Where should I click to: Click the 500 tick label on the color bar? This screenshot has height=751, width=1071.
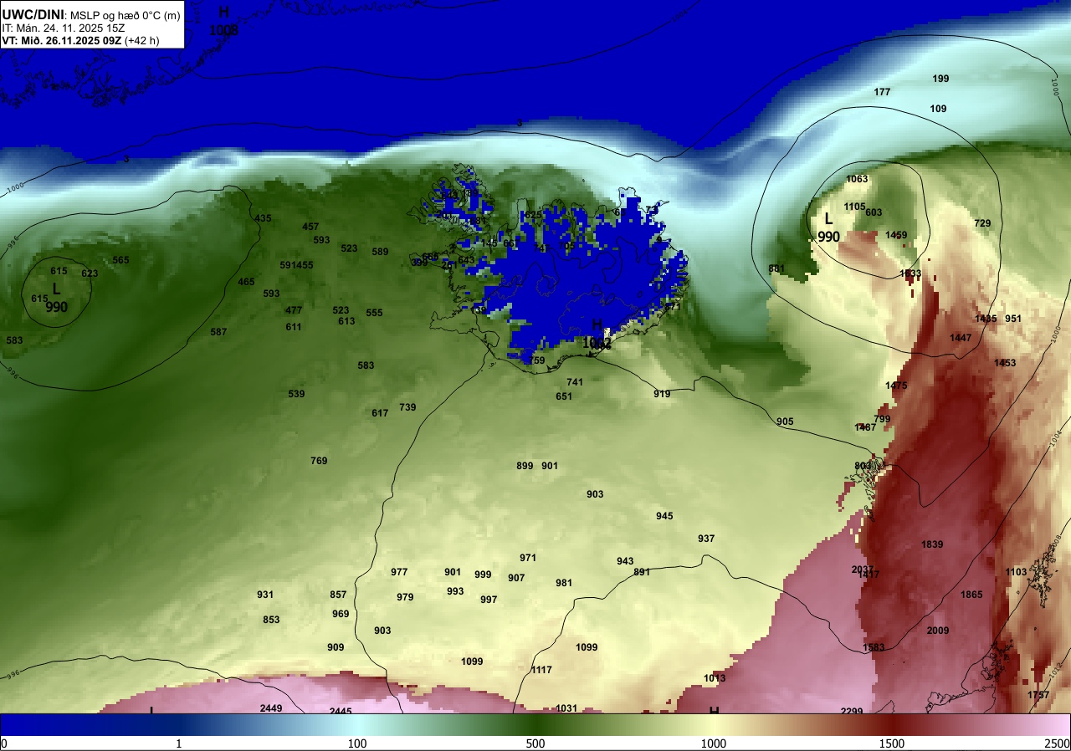pos(535,744)
